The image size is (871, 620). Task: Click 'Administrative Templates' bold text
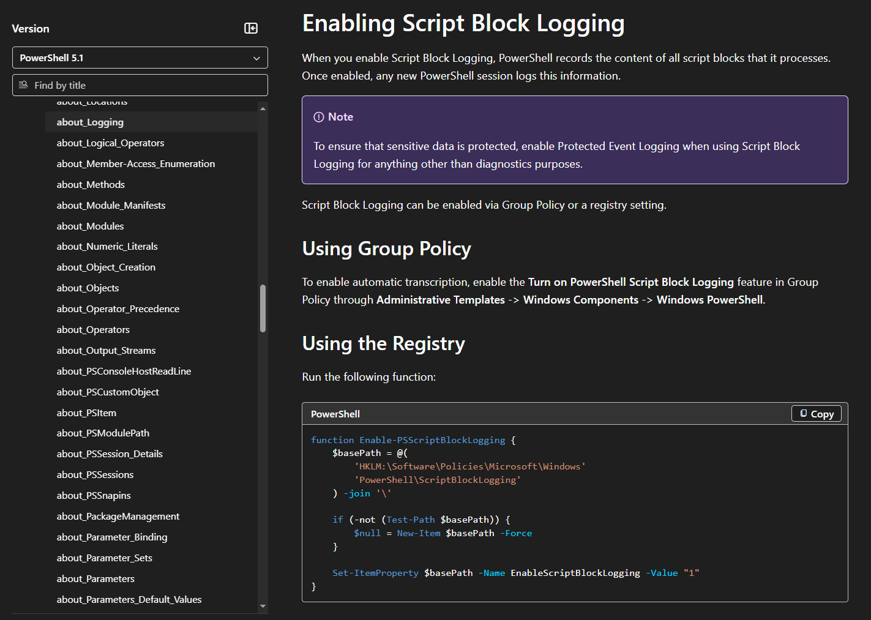pos(441,300)
